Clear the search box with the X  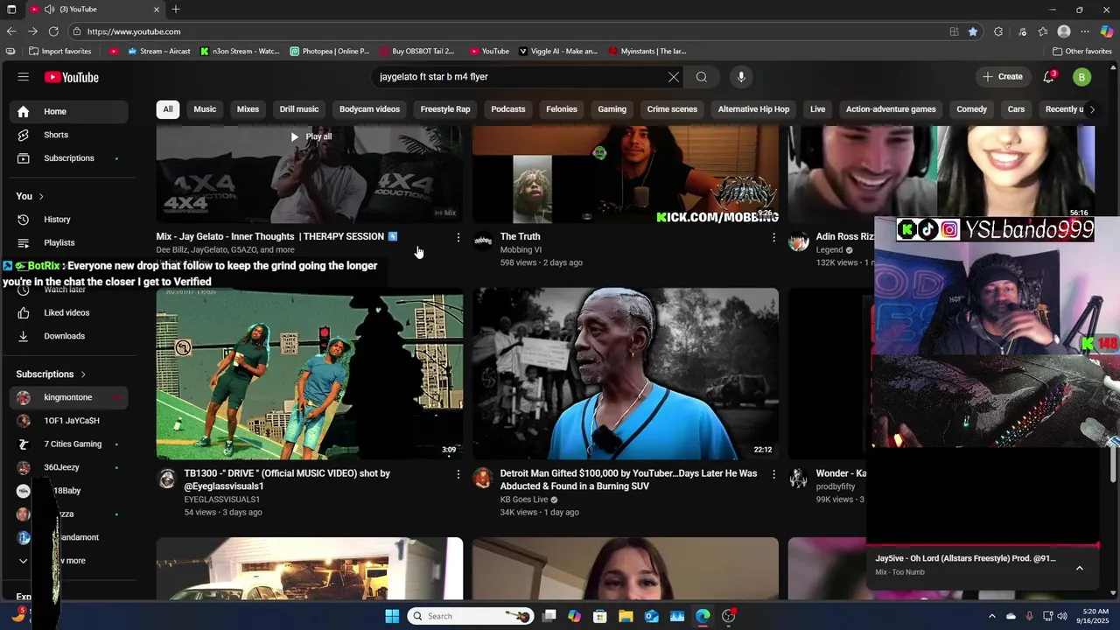pyautogui.click(x=674, y=77)
